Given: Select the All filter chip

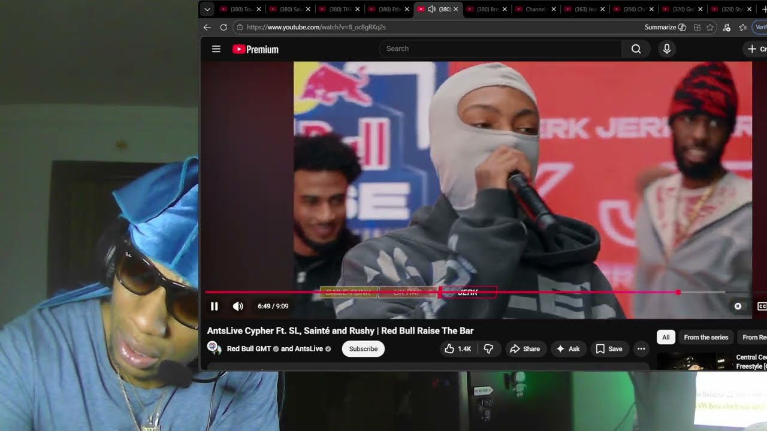Looking at the screenshot, I should click(666, 338).
